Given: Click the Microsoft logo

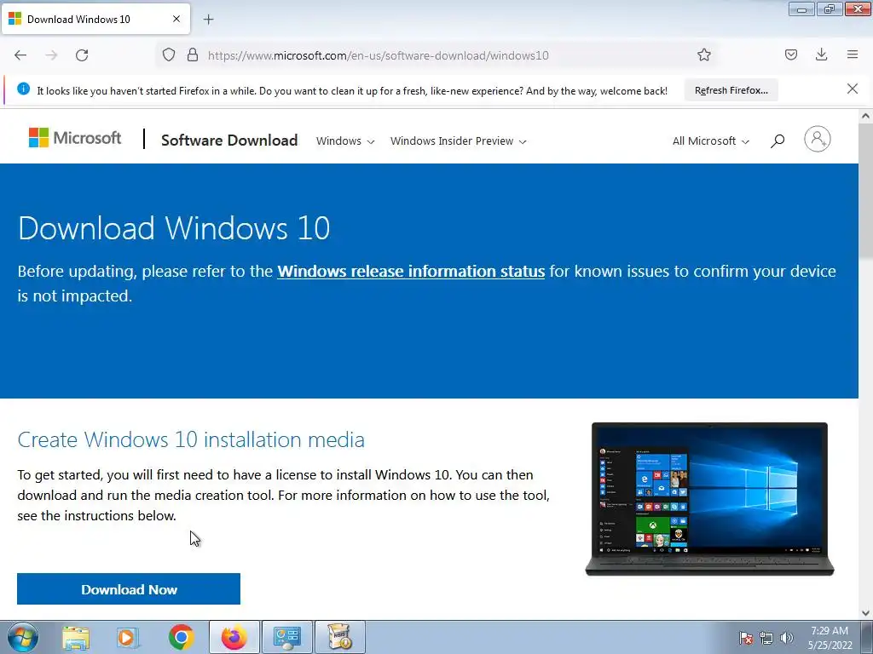Looking at the screenshot, I should [x=75, y=138].
